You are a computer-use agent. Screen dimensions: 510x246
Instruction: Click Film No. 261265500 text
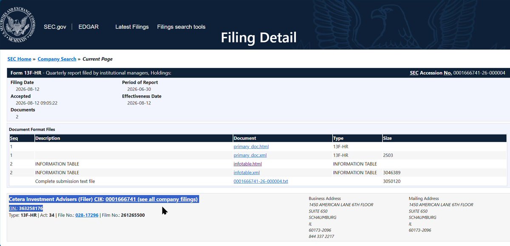(123, 215)
